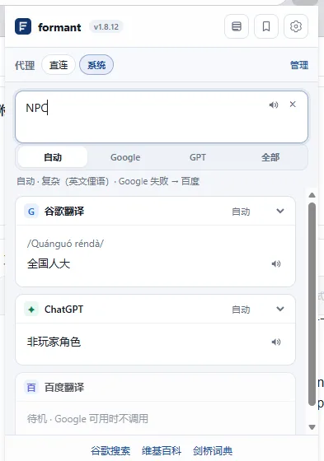This screenshot has width=324, height=461.
Task: Open the history list icon button
Action: 237,26
